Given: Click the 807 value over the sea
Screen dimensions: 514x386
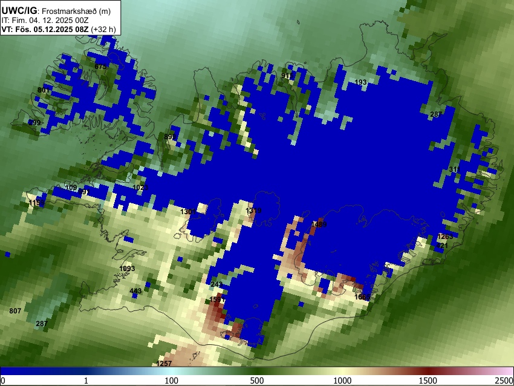Looking at the screenshot, I should [15, 311].
